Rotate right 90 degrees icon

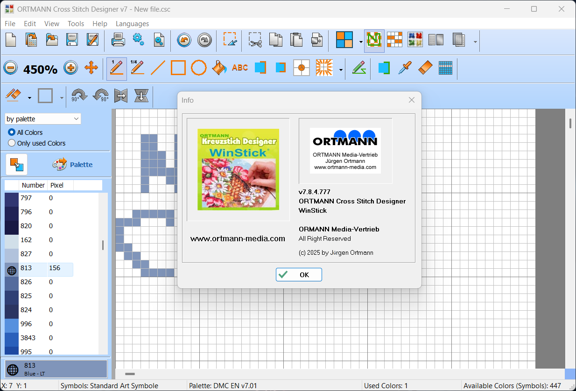(78, 96)
